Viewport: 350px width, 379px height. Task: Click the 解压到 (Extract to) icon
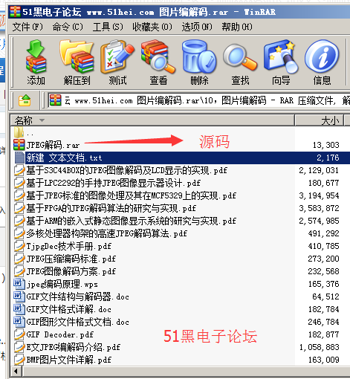click(x=77, y=62)
